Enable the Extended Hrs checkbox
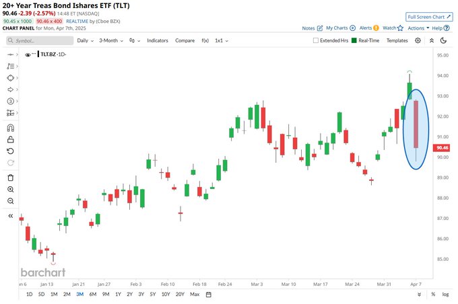Image resolution: width=458 pixels, height=304 pixels. (315, 40)
